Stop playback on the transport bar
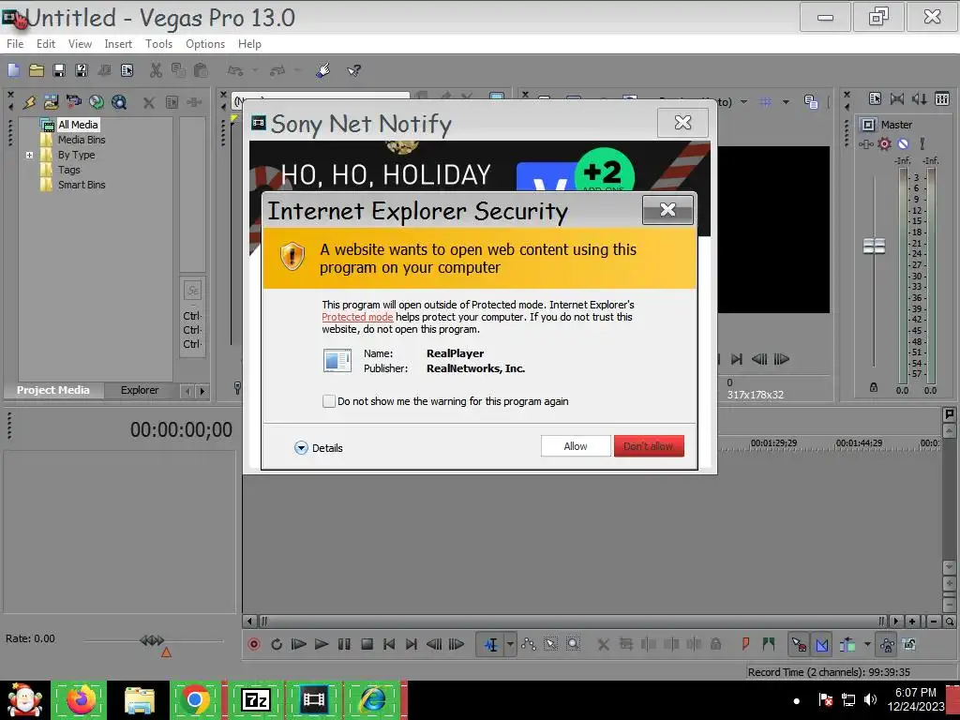 [x=367, y=644]
